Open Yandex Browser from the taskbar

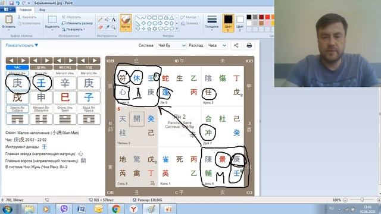[x=133, y=209]
